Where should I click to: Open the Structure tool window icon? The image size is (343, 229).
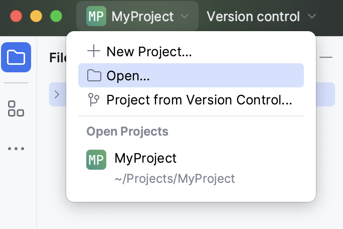pyautogui.click(x=16, y=108)
